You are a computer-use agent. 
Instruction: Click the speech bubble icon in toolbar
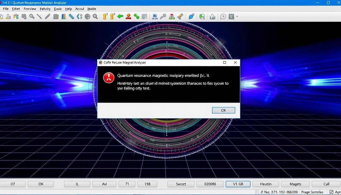[223, 17]
